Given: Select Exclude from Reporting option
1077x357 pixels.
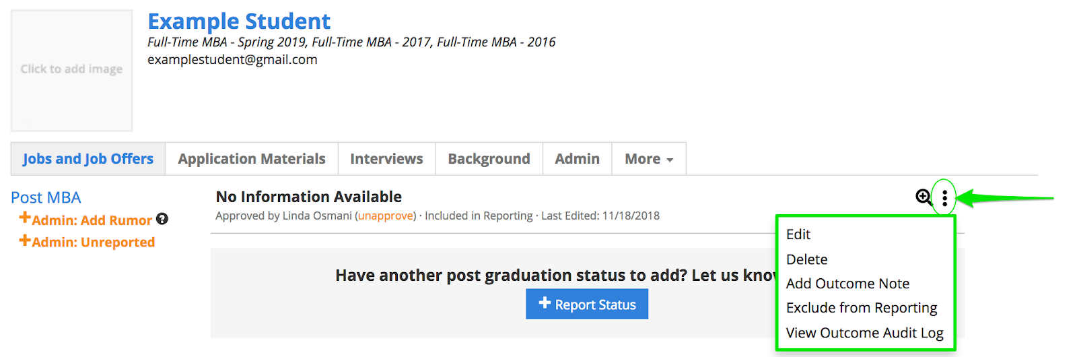Looking at the screenshot, I should pyautogui.click(x=862, y=308).
